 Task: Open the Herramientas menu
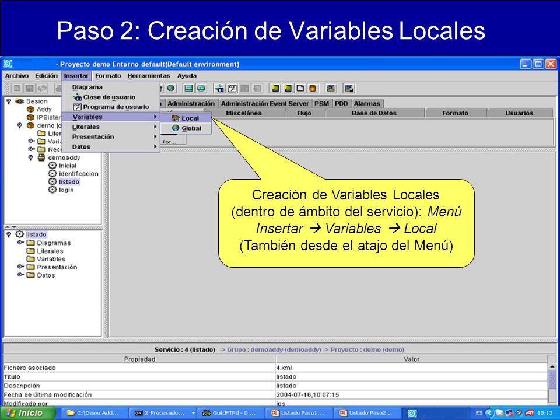coord(149,76)
